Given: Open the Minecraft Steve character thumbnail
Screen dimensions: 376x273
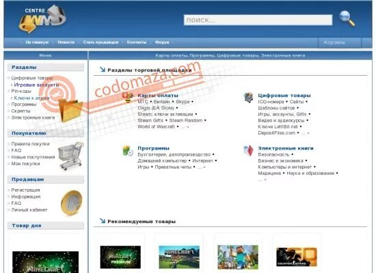Looking at the screenshot, I should click(238, 257).
